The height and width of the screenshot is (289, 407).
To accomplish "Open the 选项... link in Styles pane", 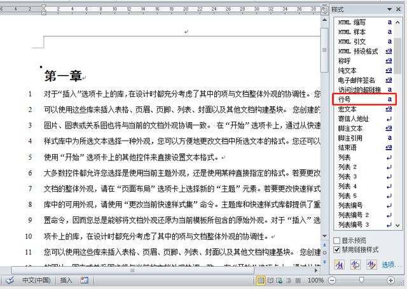I will pos(392,265).
